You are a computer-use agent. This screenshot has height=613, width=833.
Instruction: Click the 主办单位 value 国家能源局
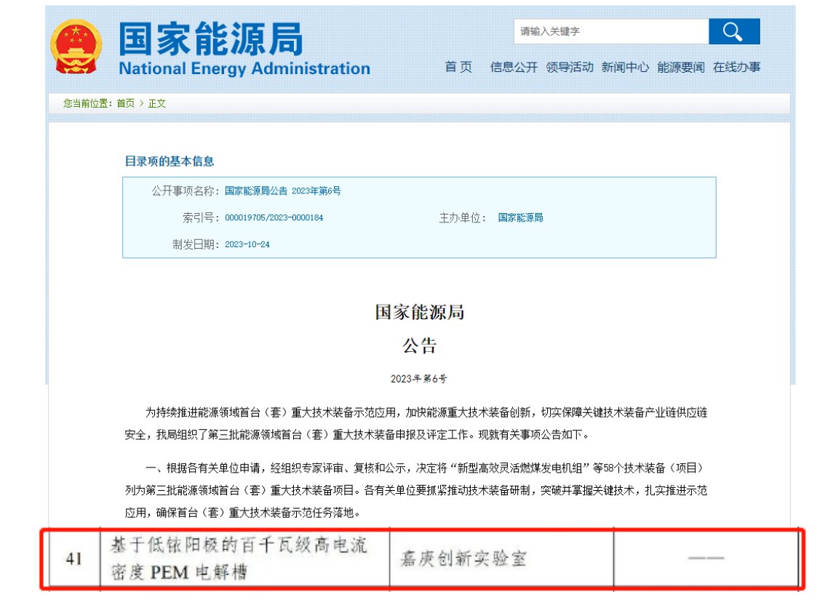(520, 217)
